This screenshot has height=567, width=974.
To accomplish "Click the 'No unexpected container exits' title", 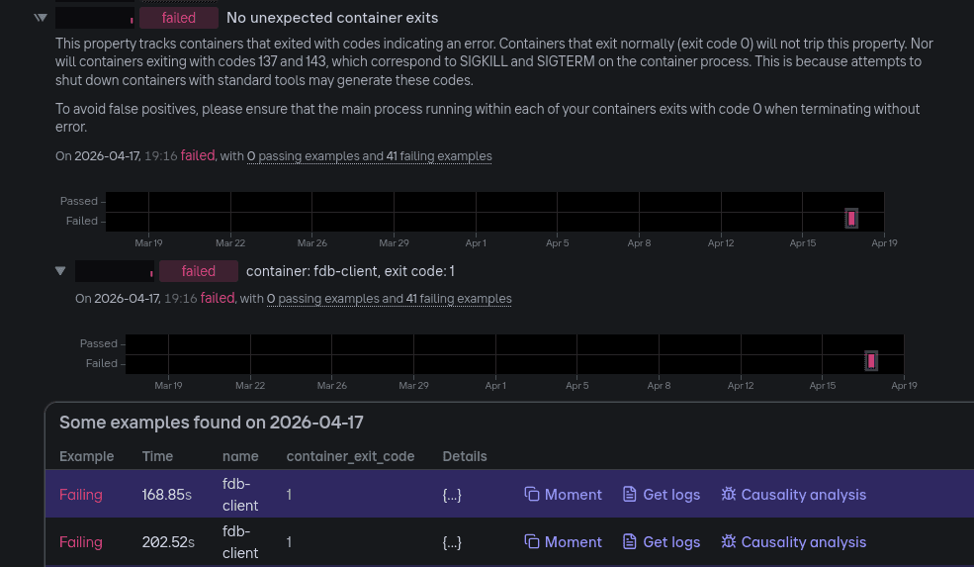I will coord(332,18).
